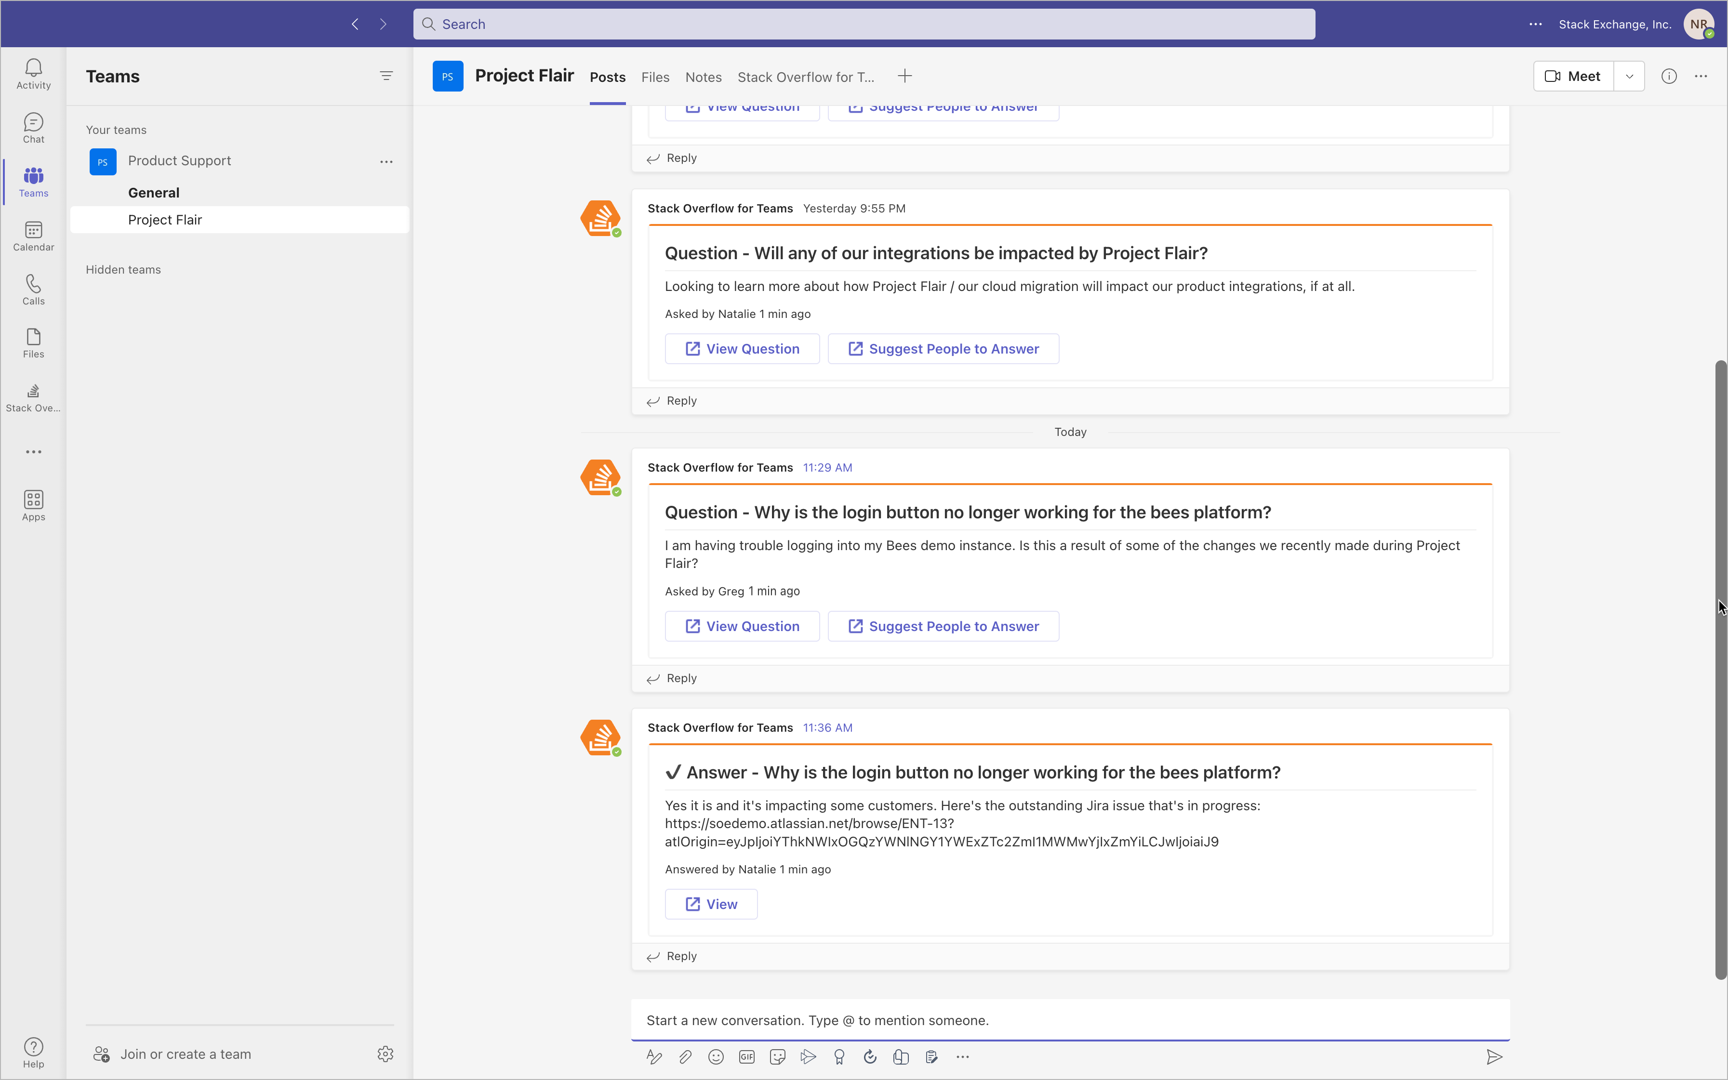Open the 11:36 AM timestamp link
The image size is (1728, 1080).
827,728
